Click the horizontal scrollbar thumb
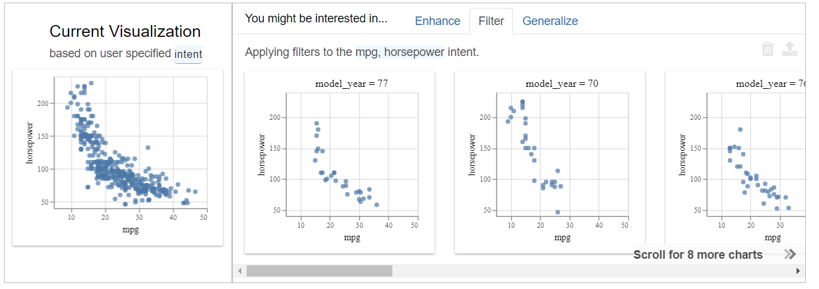This screenshot has height=289, width=819. click(319, 271)
